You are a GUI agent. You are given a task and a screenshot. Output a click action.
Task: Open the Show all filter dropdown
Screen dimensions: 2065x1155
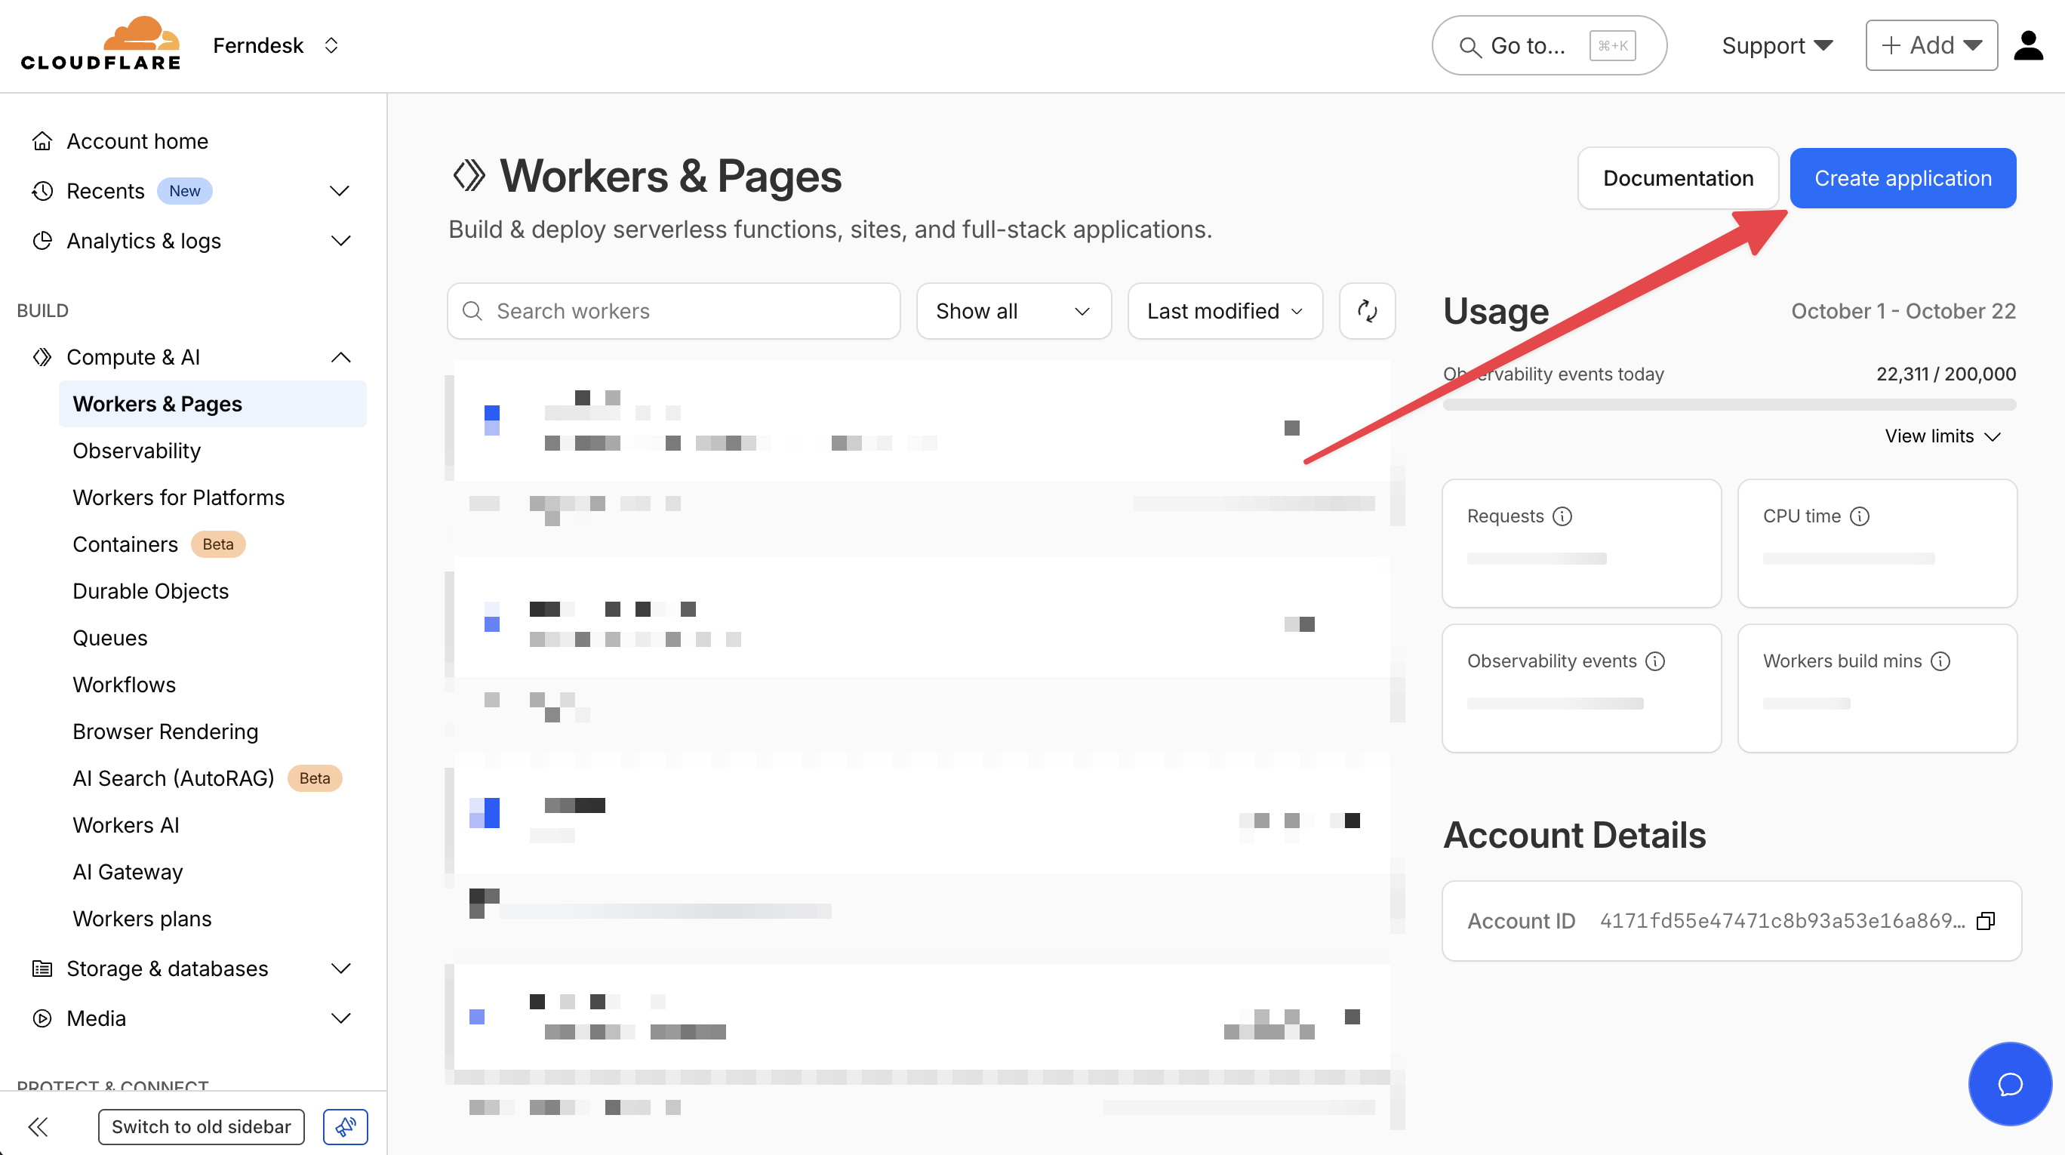pos(1014,311)
